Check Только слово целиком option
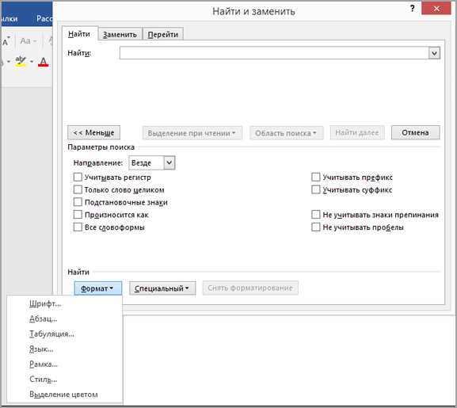 [x=78, y=189]
